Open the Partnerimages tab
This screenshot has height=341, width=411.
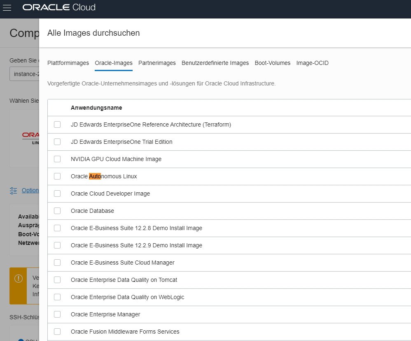coord(157,63)
